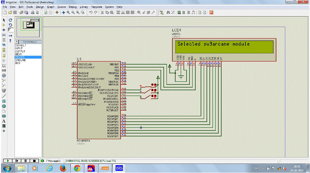Open the Template menu
The height and width of the screenshot is (173, 310).
pyautogui.click(x=97, y=7)
